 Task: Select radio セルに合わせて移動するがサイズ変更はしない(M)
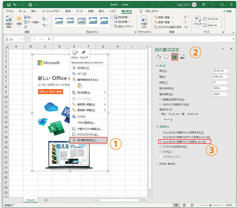click(x=160, y=137)
